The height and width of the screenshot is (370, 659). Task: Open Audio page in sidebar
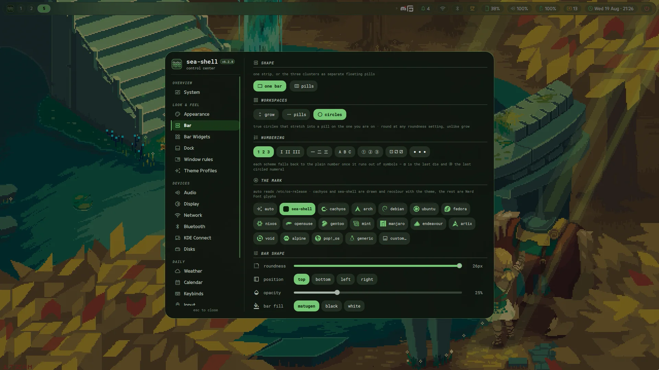tap(205, 193)
